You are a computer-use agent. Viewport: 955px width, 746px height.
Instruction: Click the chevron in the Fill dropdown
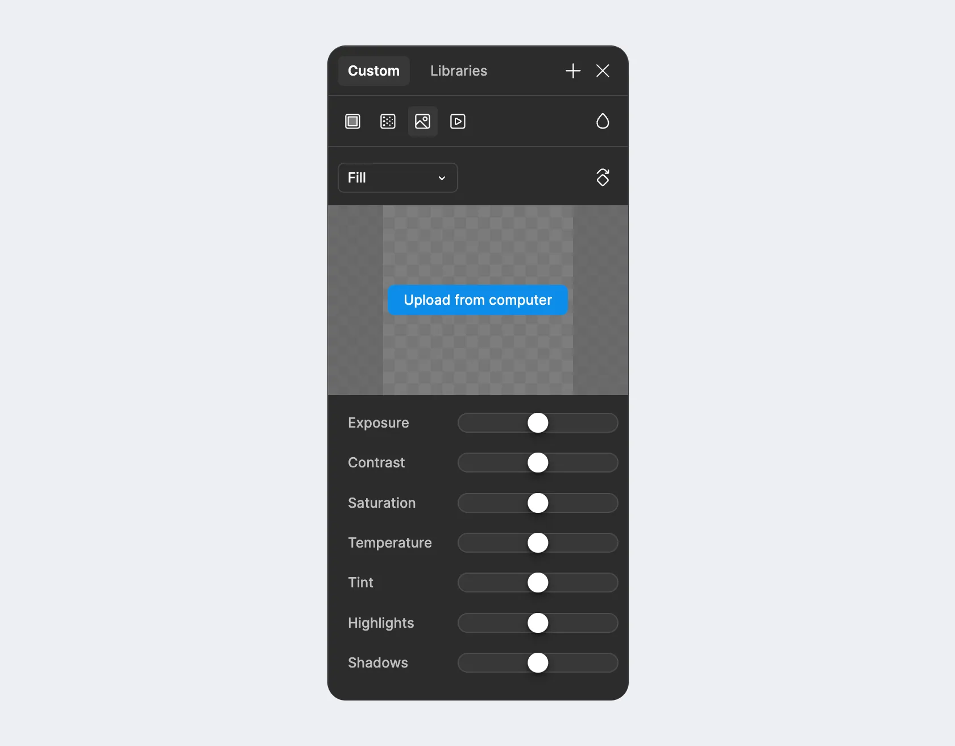coord(442,178)
